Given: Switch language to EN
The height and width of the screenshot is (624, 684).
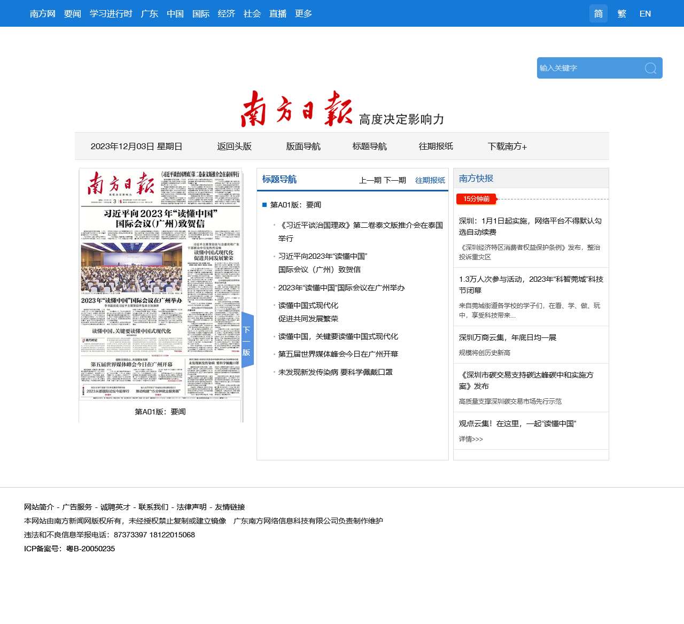Looking at the screenshot, I should click(x=645, y=13).
